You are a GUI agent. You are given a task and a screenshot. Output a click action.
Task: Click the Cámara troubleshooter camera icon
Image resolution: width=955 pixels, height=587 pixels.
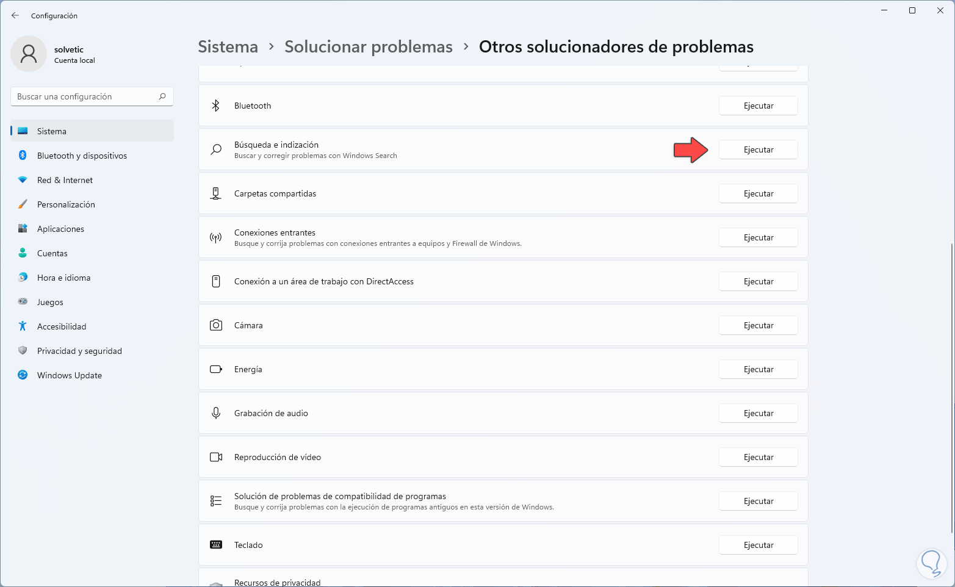(216, 325)
